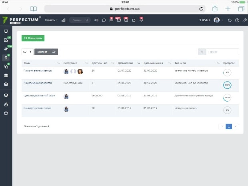Viewport: 248px width, 186px height.
Task: Click Все сотрудники cell text
Action: (73, 83)
